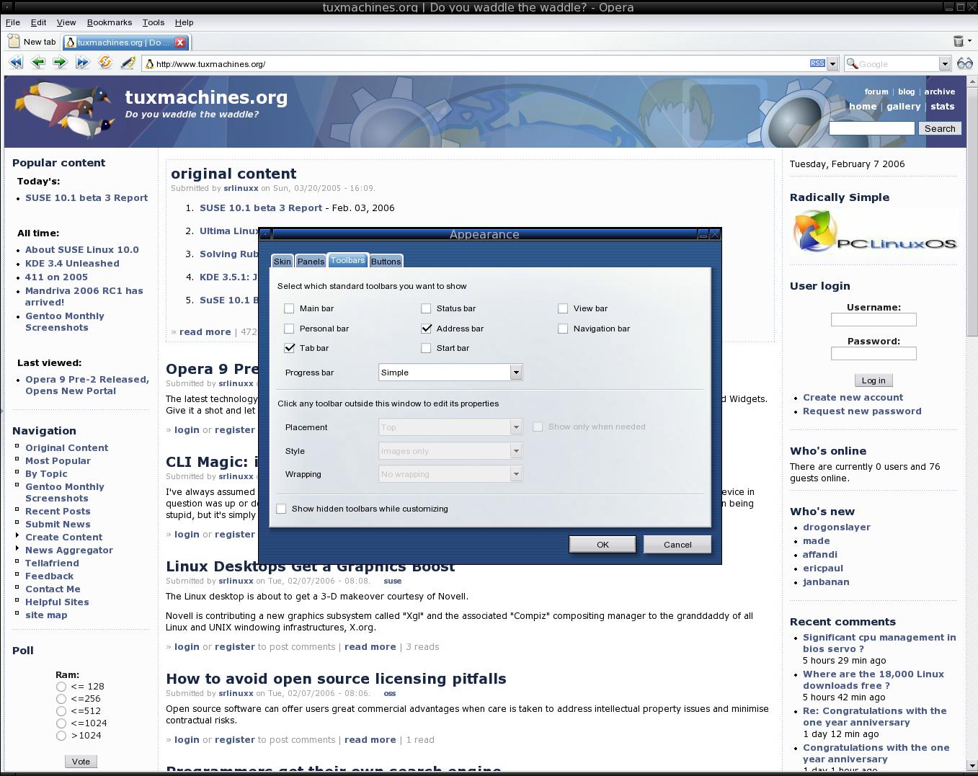Expand the address bar history dropdown
The image size is (978, 776).
[832, 63]
